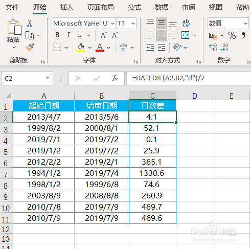Apply percent style format
251x249 pixels.
click(x=232, y=35)
